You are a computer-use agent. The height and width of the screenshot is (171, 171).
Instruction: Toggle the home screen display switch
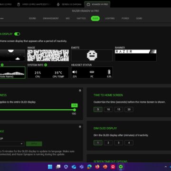[17, 34]
